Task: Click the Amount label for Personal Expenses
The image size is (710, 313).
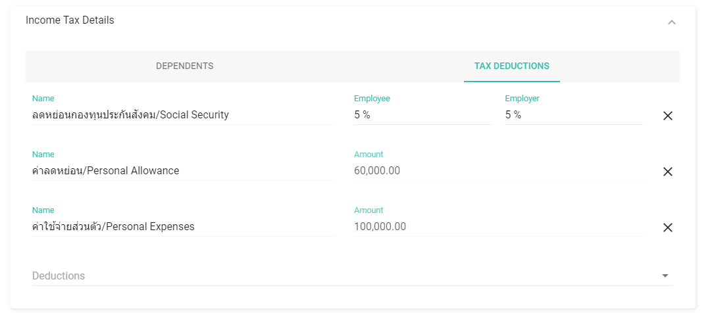Action: click(368, 210)
